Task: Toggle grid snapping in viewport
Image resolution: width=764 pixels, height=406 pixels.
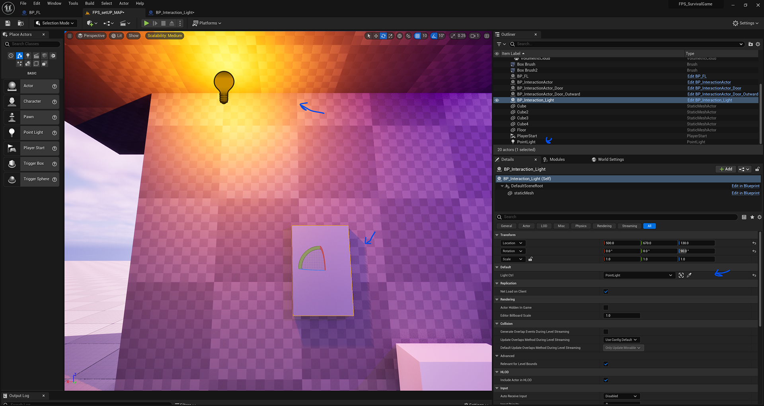Action: (417, 36)
